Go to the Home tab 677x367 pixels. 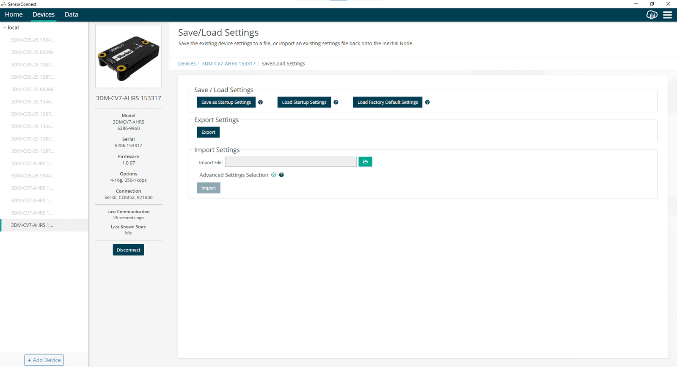14,14
